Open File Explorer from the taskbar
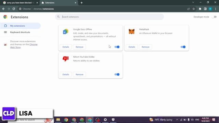 (x=58, y=120)
